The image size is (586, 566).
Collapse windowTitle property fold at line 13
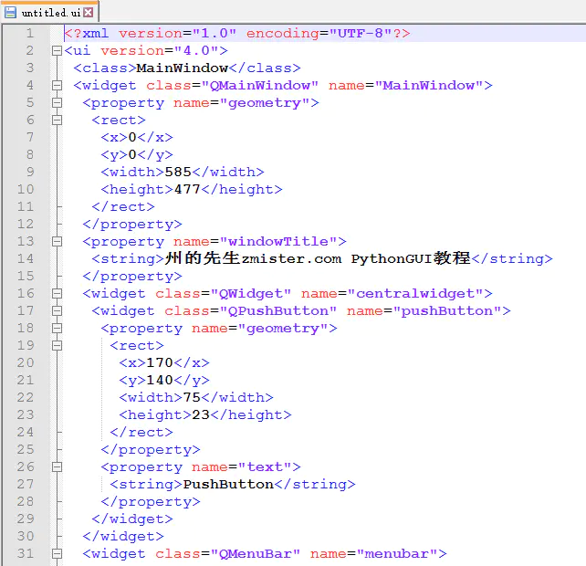(x=57, y=242)
